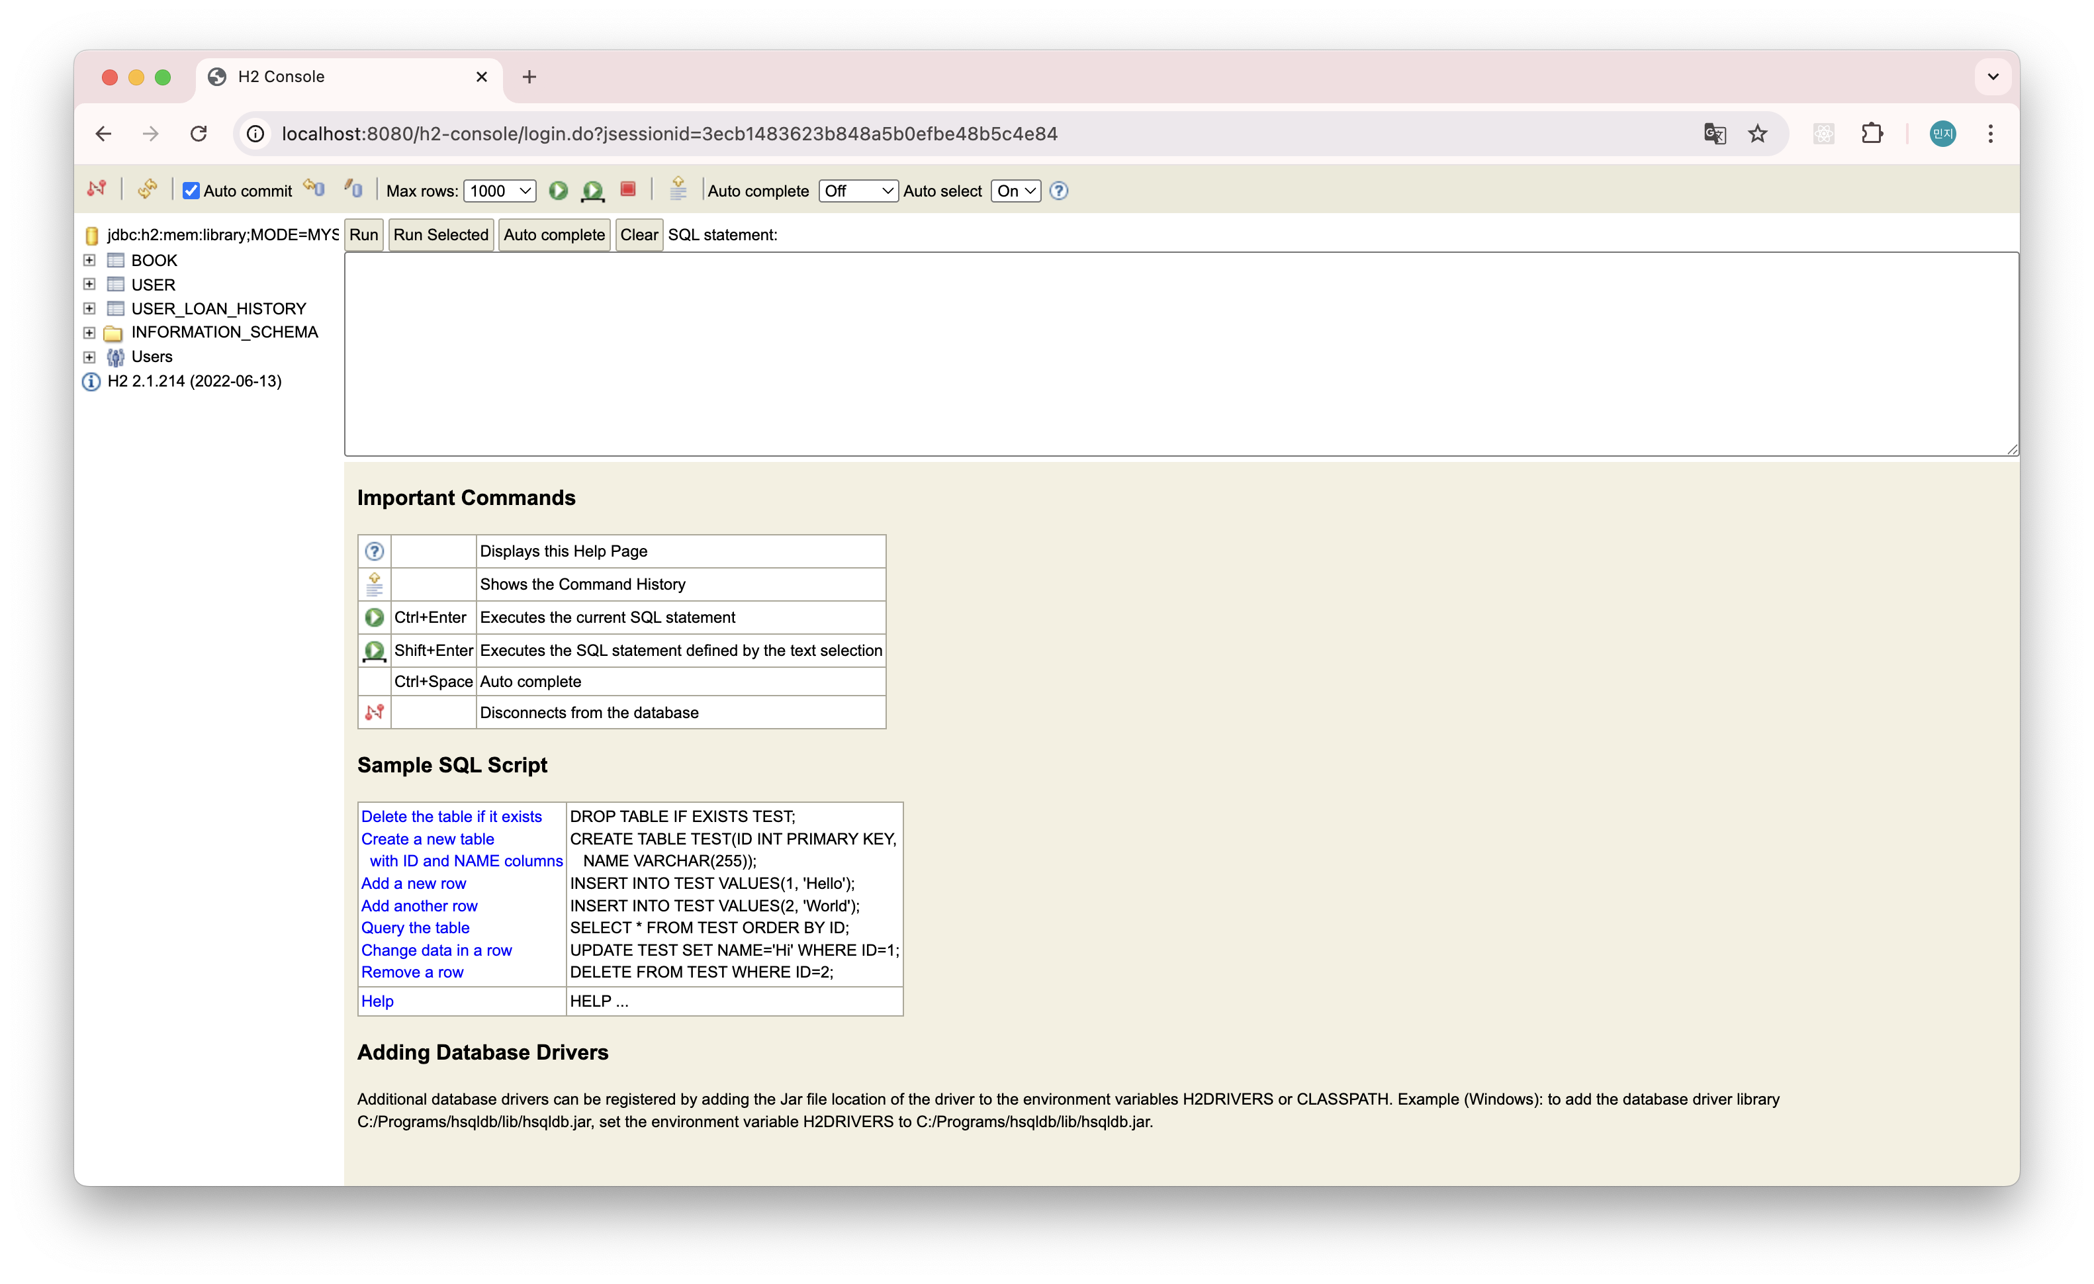Expand the USER_LOAN_HISTORY table node
Screen dimensions: 2094x1284
[89, 308]
